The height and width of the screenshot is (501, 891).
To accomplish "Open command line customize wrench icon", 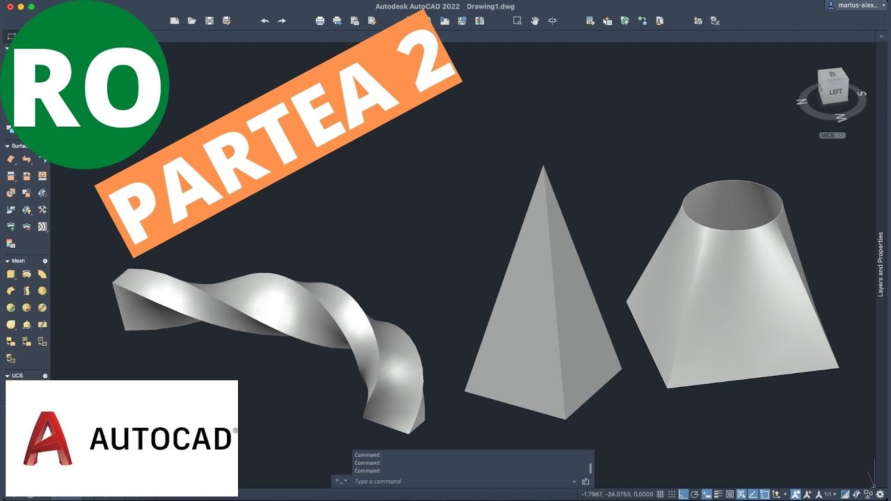I will (x=585, y=481).
